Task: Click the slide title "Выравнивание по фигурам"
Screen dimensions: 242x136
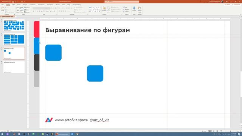Action: (87, 30)
